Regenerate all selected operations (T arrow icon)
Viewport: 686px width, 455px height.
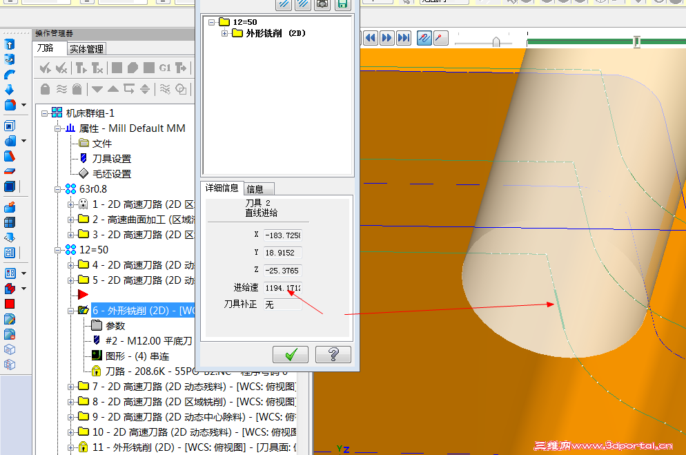tap(81, 68)
